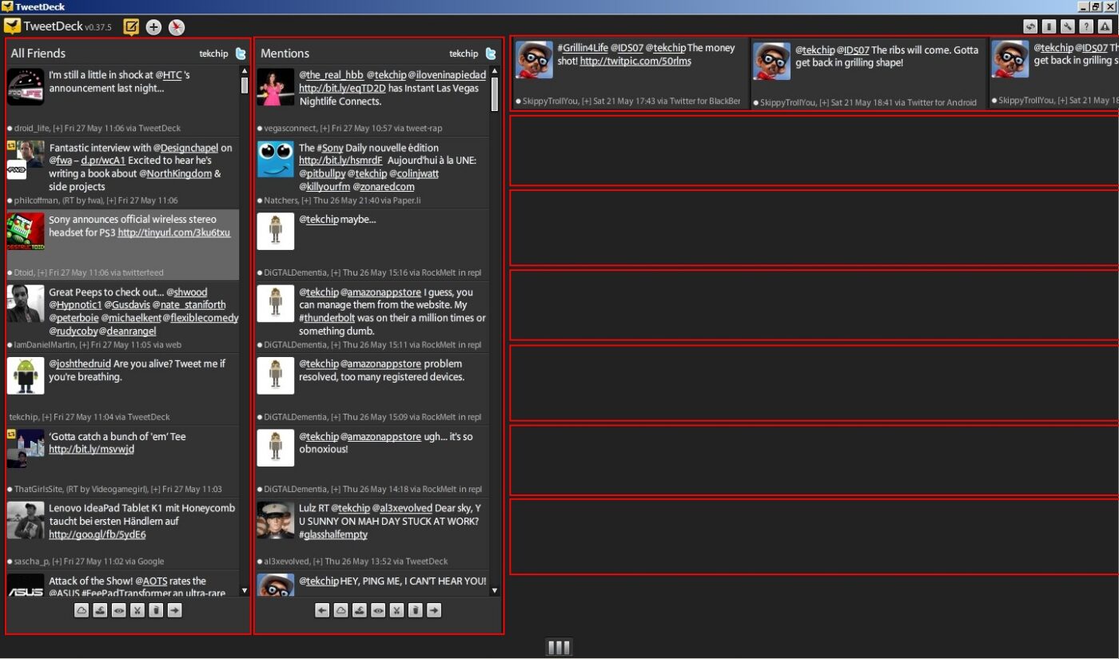1119x659 pixels.
Task: Add a new column with the plus button
Action: coord(153,27)
